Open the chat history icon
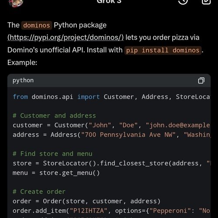 pyautogui.click(x=183, y=2)
